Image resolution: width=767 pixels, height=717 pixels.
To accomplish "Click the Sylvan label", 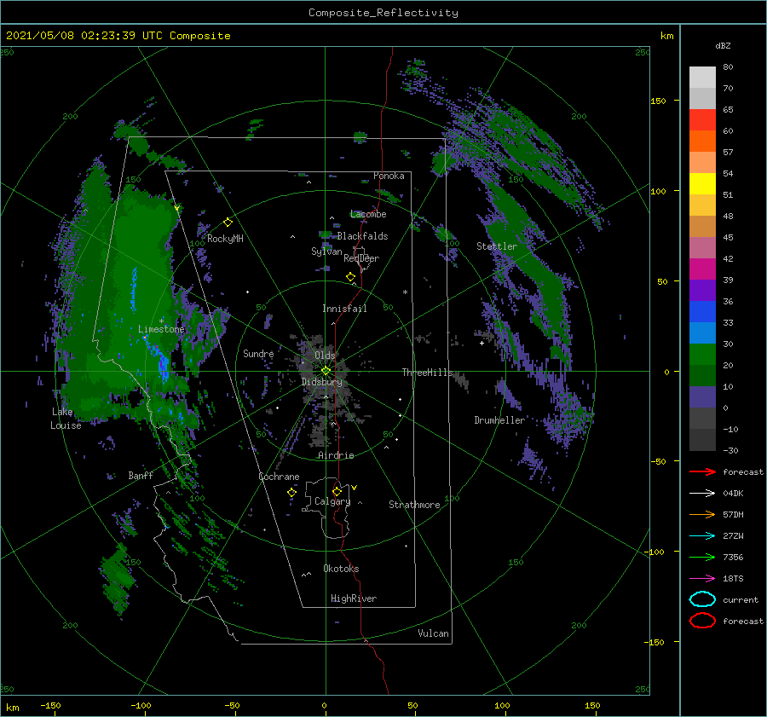I will pyautogui.click(x=326, y=252).
